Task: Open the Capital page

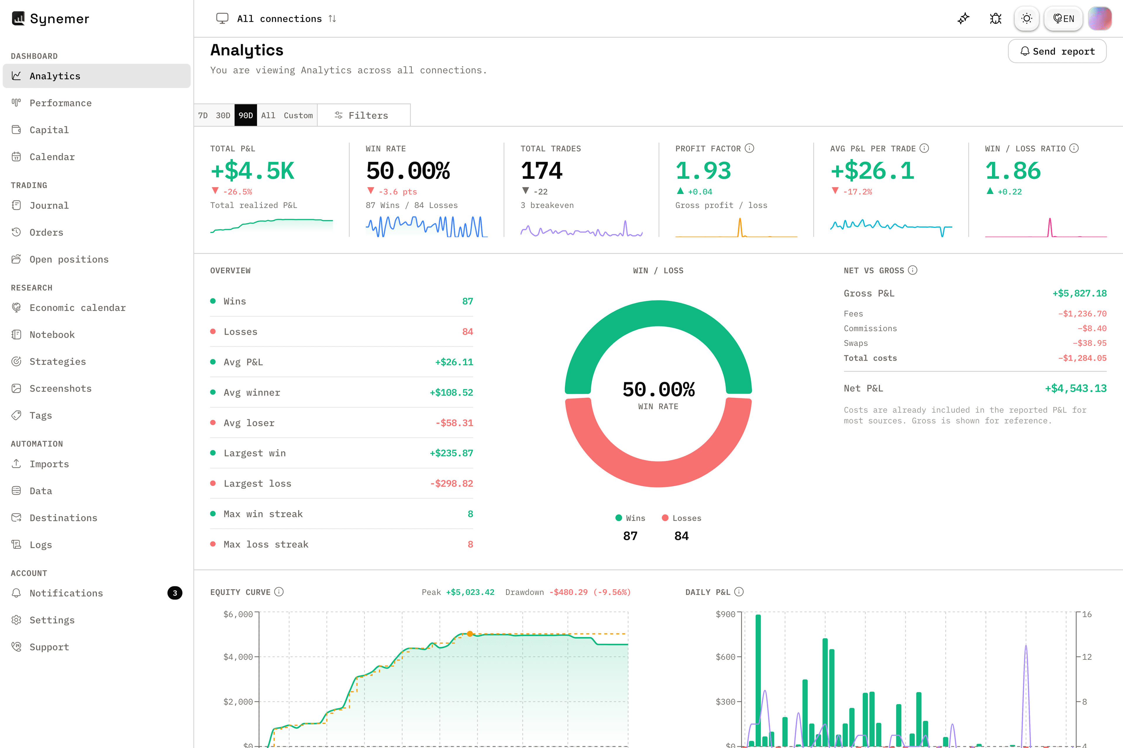Action: (97, 130)
